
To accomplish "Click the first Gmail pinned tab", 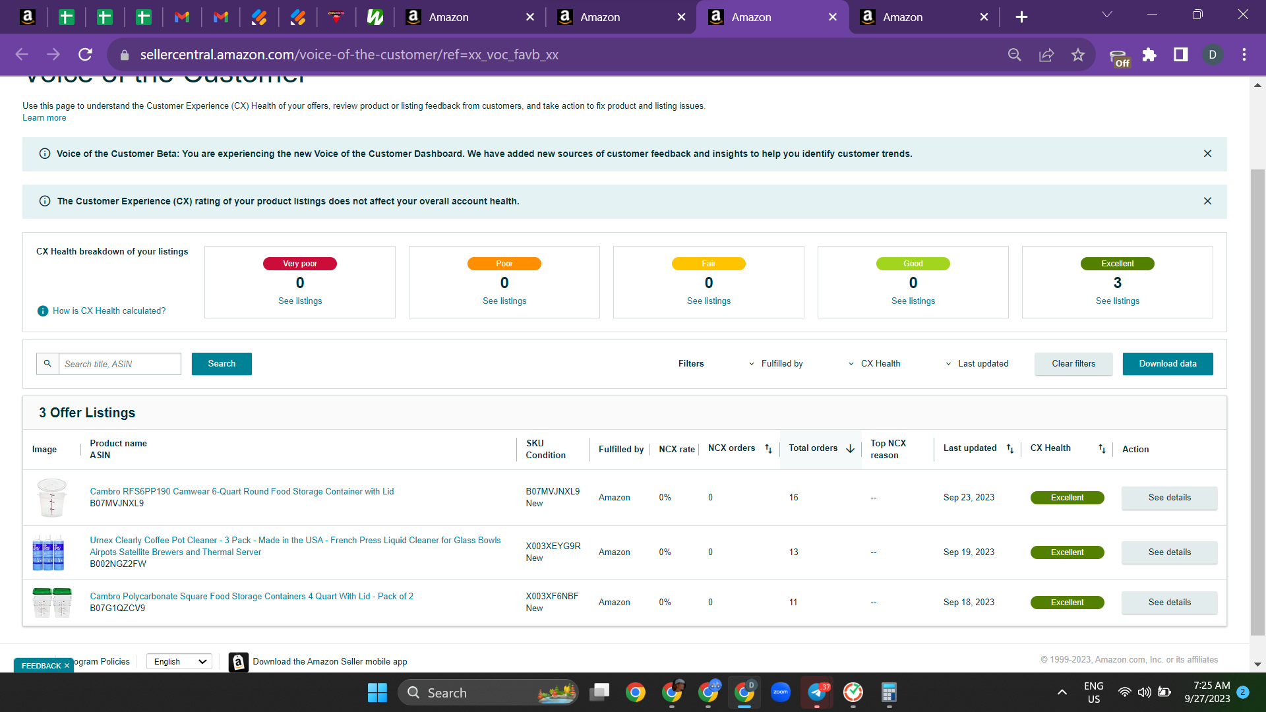I will point(182,17).
